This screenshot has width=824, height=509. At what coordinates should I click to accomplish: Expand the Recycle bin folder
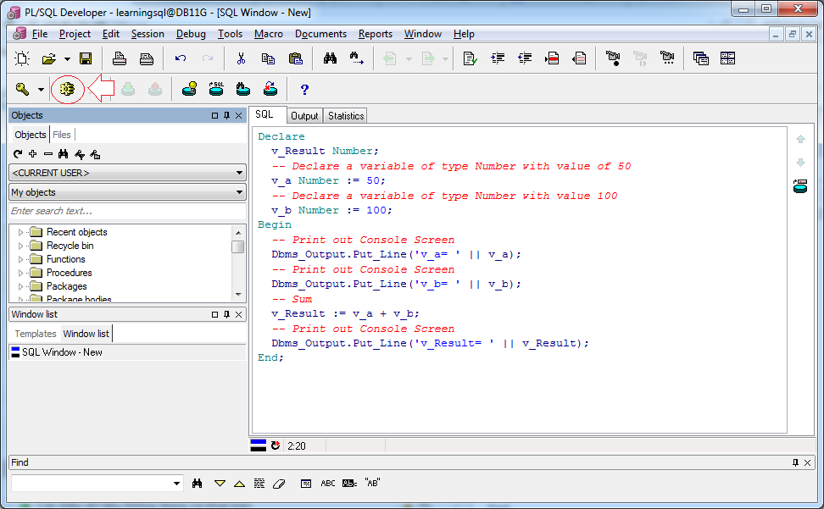[20, 246]
